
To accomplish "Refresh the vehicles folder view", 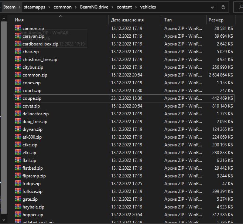I will click(223, 7).
